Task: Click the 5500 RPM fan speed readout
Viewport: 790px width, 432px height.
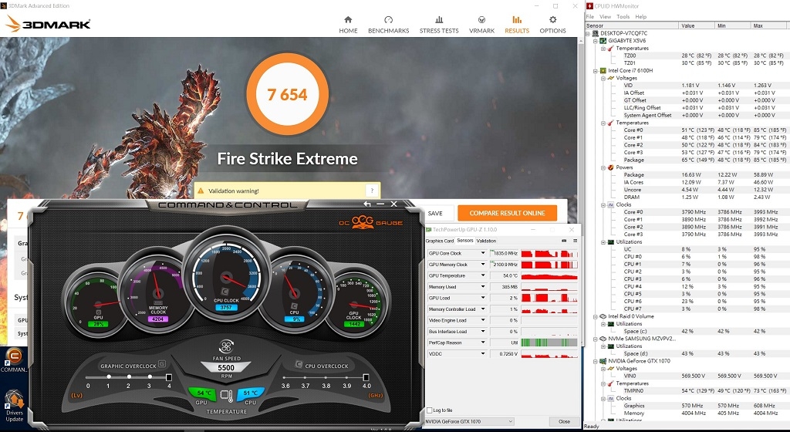Action: (x=226, y=368)
